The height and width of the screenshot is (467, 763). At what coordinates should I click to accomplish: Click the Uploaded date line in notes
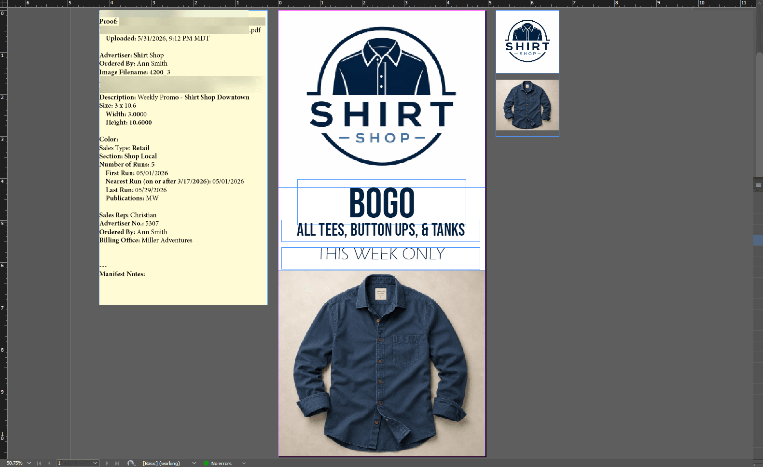click(x=158, y=38)
